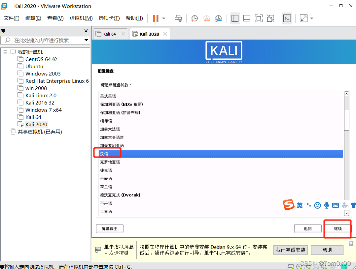Click the 屏幕截图 button
Screen dimensions: 356x269
click(110, 229)
